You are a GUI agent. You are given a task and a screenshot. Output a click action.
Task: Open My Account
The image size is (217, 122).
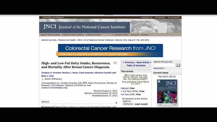pyautogui.click(x=174, y=17)
